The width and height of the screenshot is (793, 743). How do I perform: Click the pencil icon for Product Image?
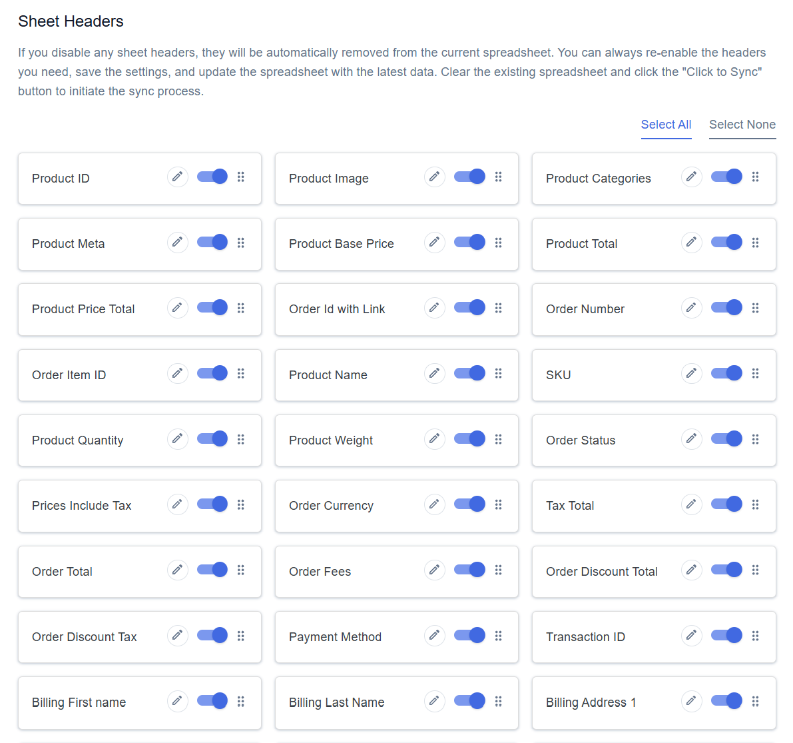coord(434,177)
